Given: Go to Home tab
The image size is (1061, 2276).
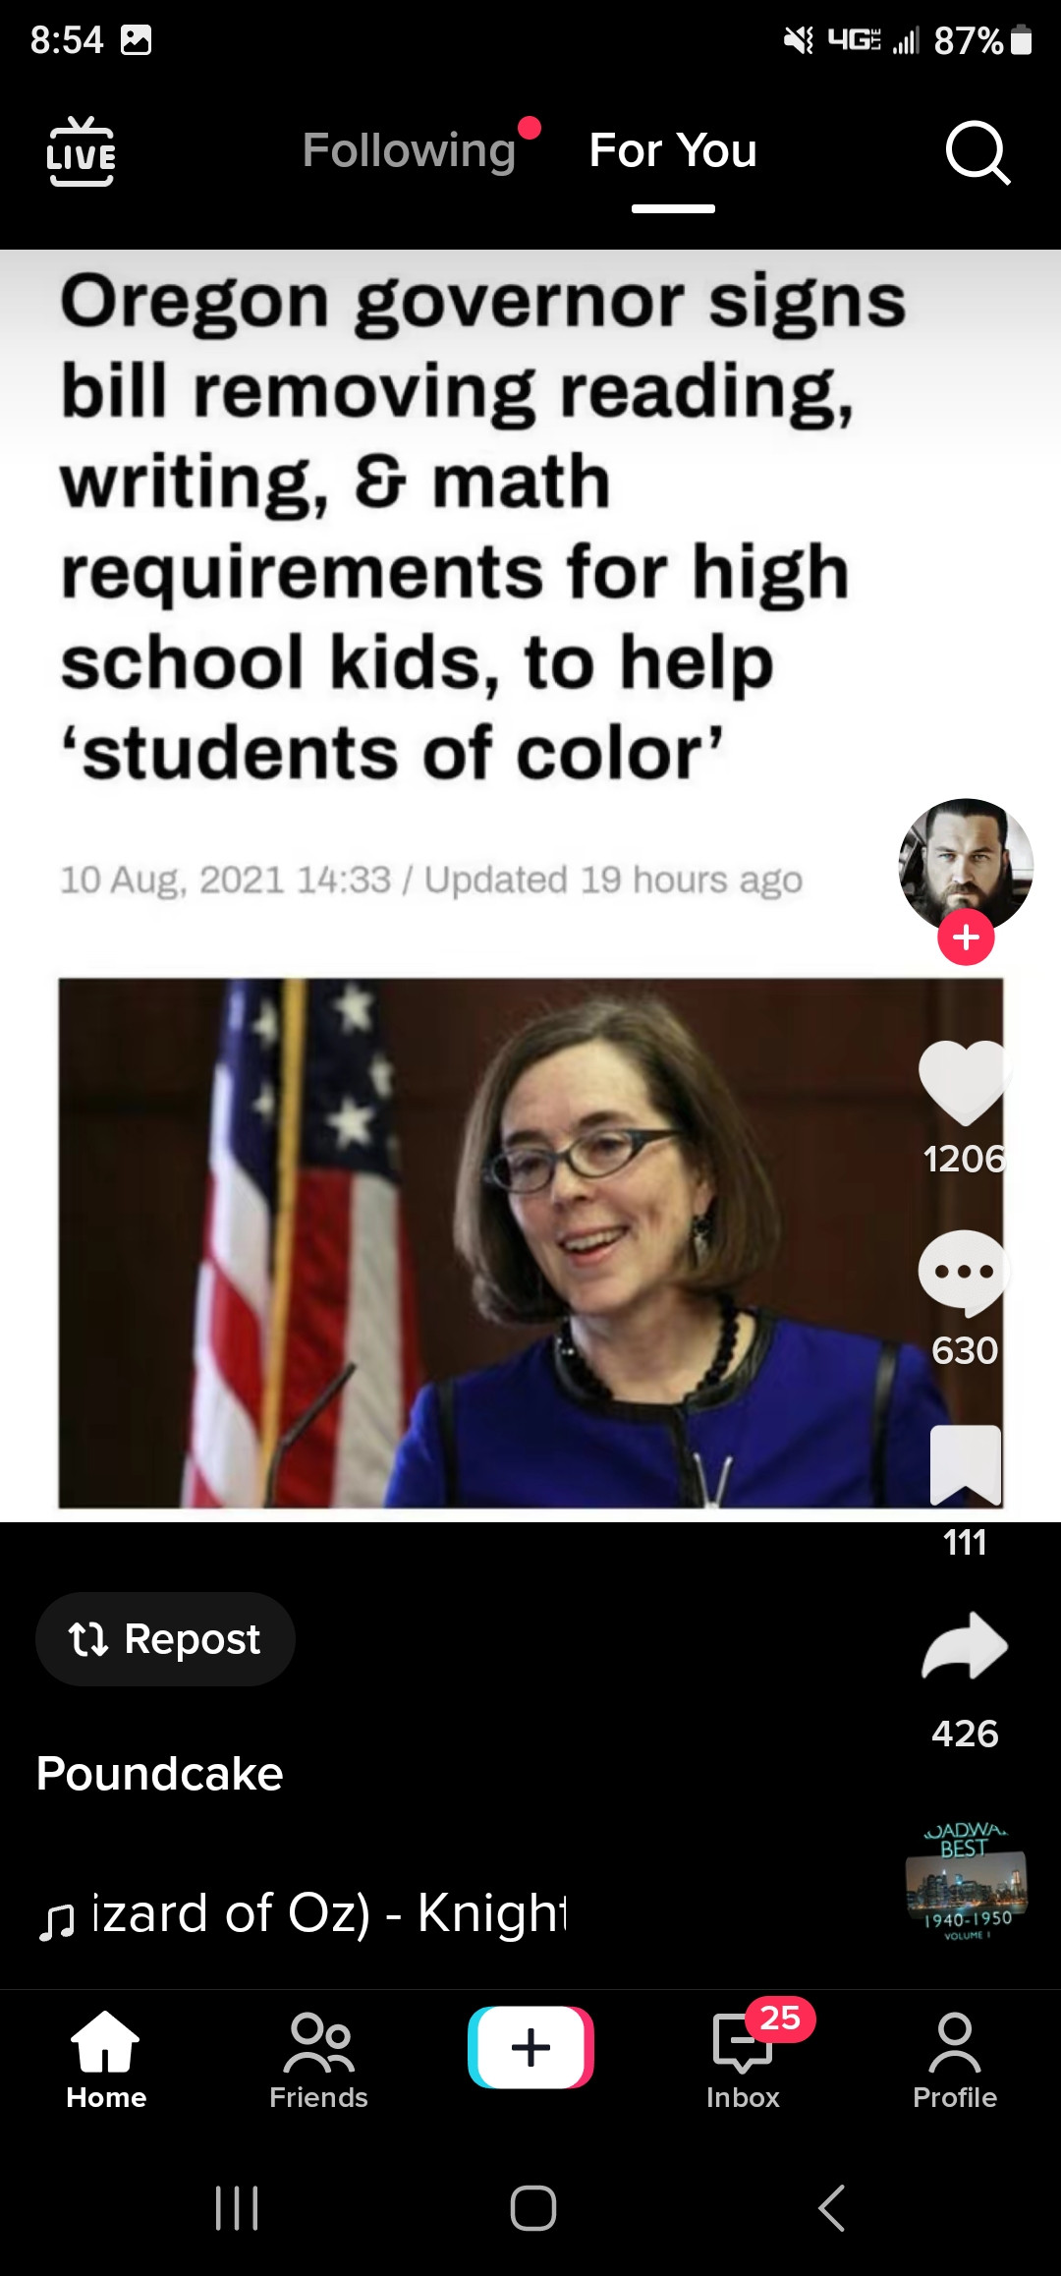Looking at the screenshot, I should [x=106, y=2060].
